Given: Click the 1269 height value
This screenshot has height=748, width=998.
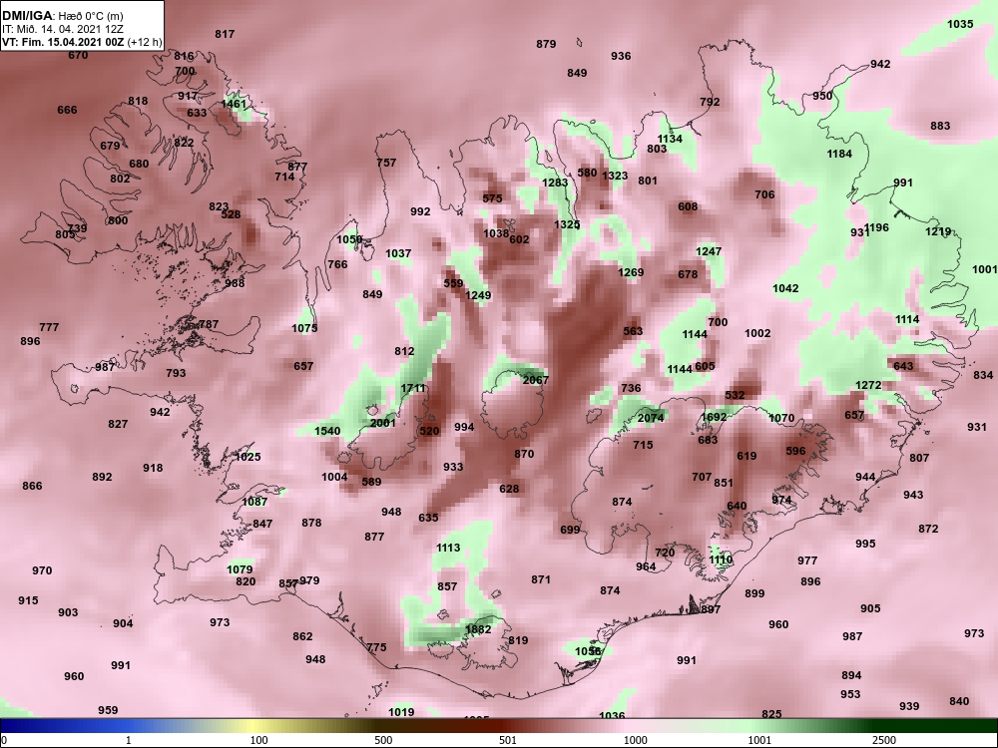Looking at the screenshot, I should click(631, 272).
